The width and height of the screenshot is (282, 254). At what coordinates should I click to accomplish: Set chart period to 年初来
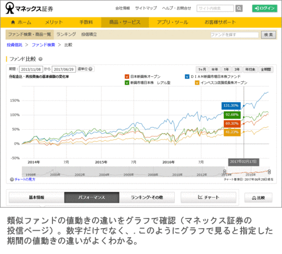pyautogui.click(x=250, y=69)
